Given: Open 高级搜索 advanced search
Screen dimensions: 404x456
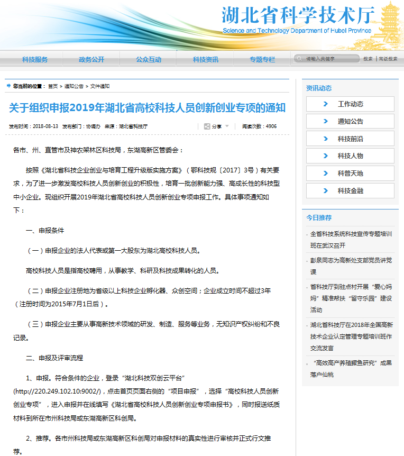Looking at the screenshot, I should point(388,59).
